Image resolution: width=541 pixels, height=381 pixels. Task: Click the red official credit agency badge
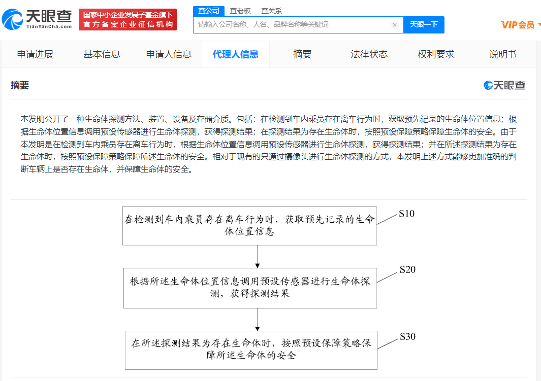(128, 20)
